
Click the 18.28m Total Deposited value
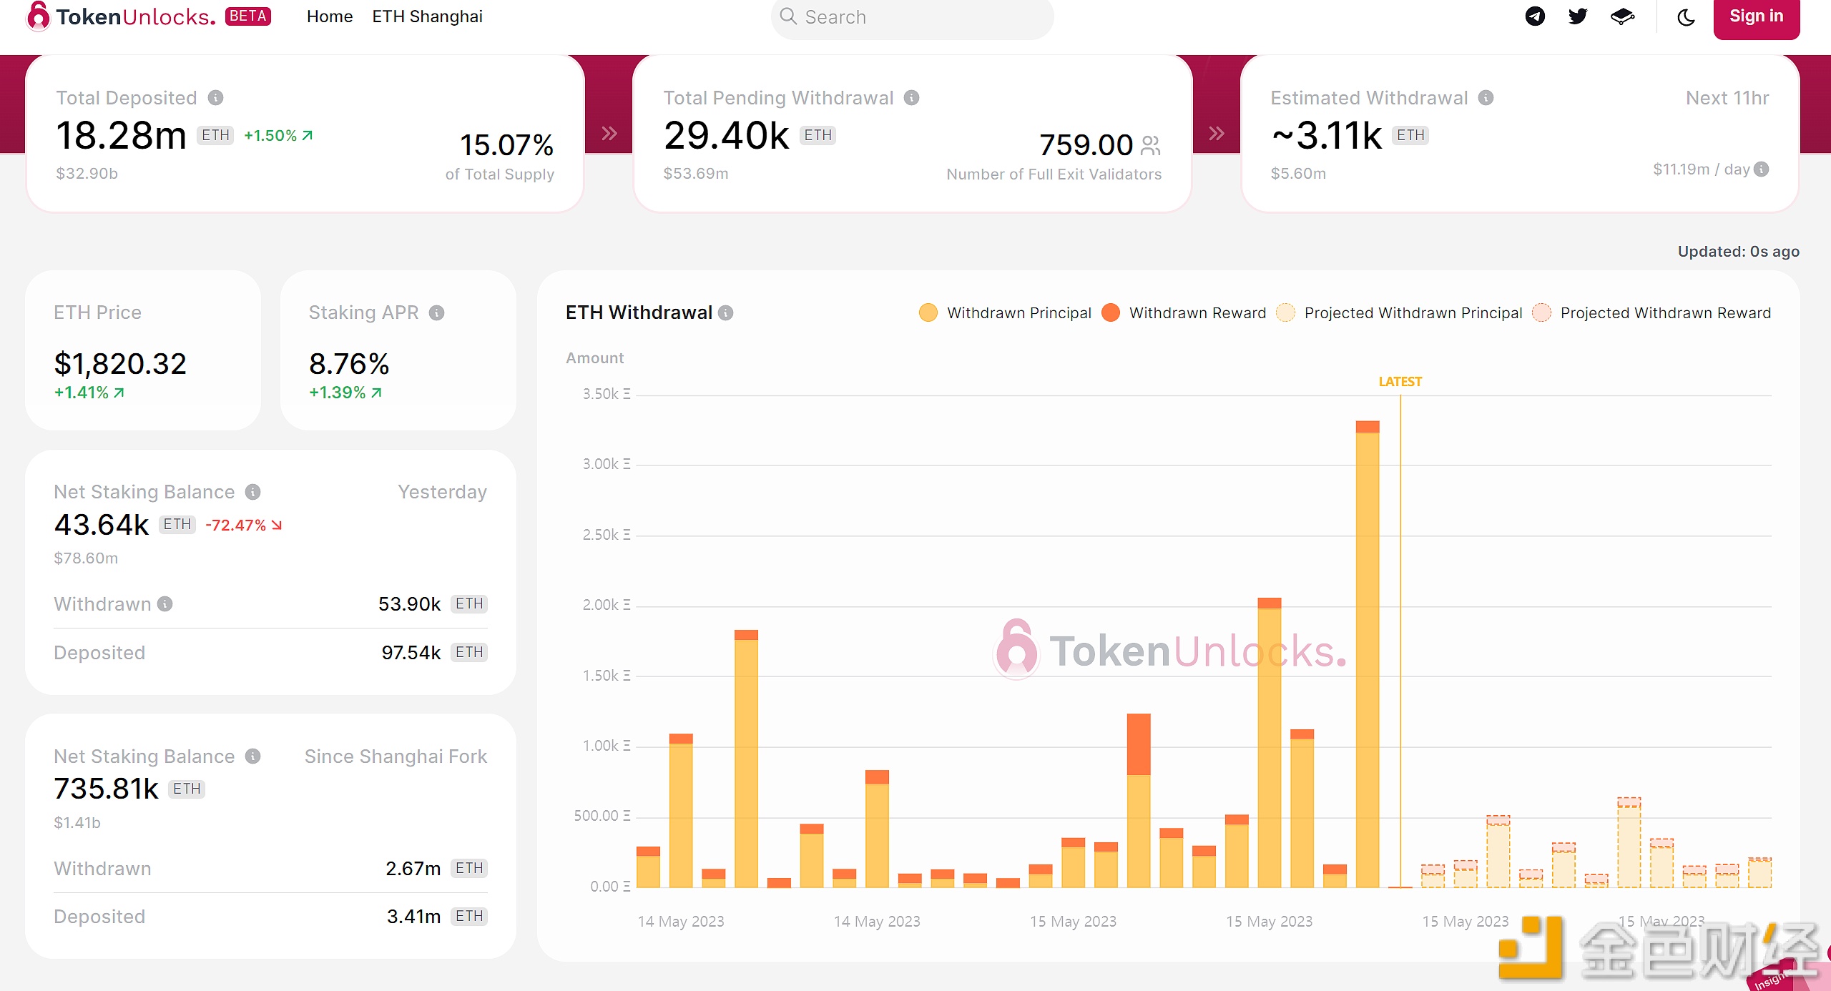coord(121,136)
